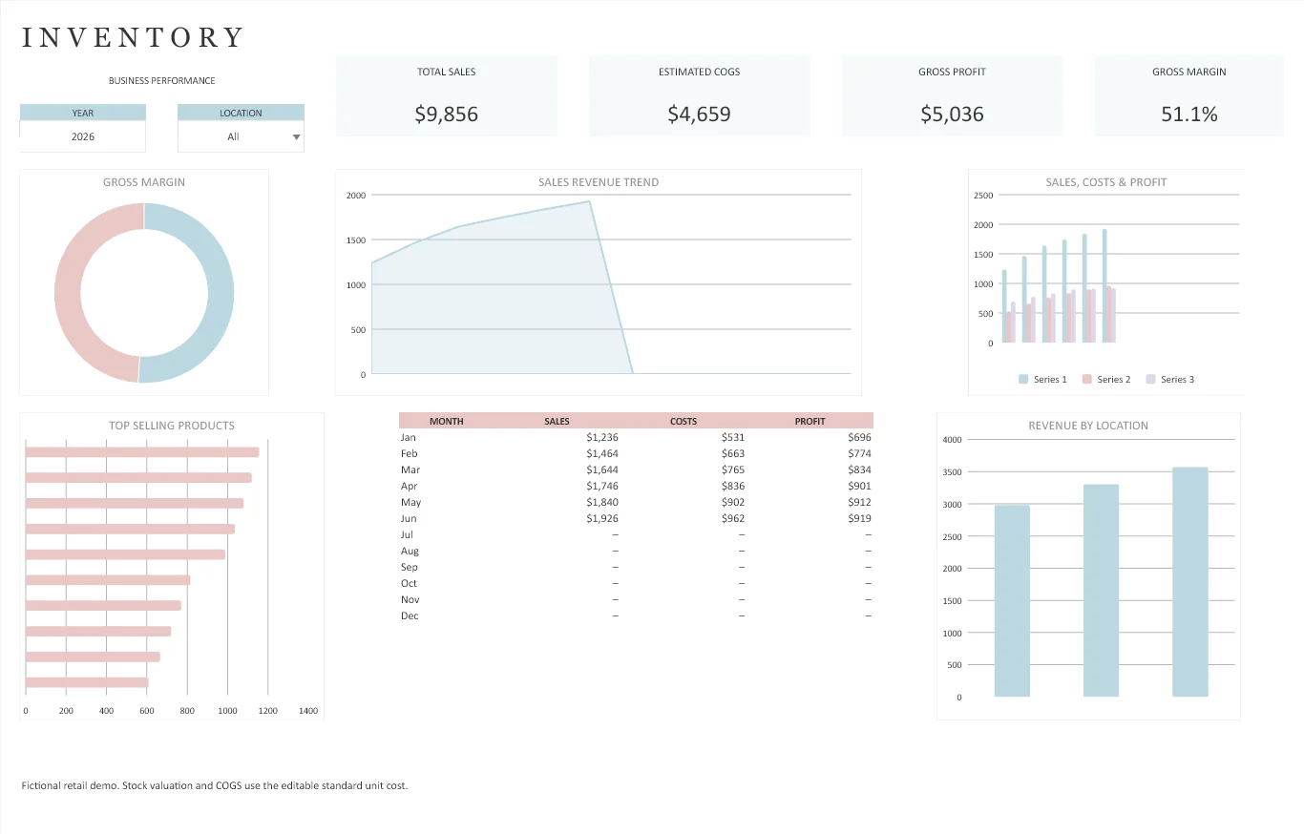Click the Top Selling Products chart title
The width and height of the screenshot is (1304, 834).
(172, 426)
